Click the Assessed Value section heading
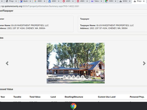 click(6, 89)
